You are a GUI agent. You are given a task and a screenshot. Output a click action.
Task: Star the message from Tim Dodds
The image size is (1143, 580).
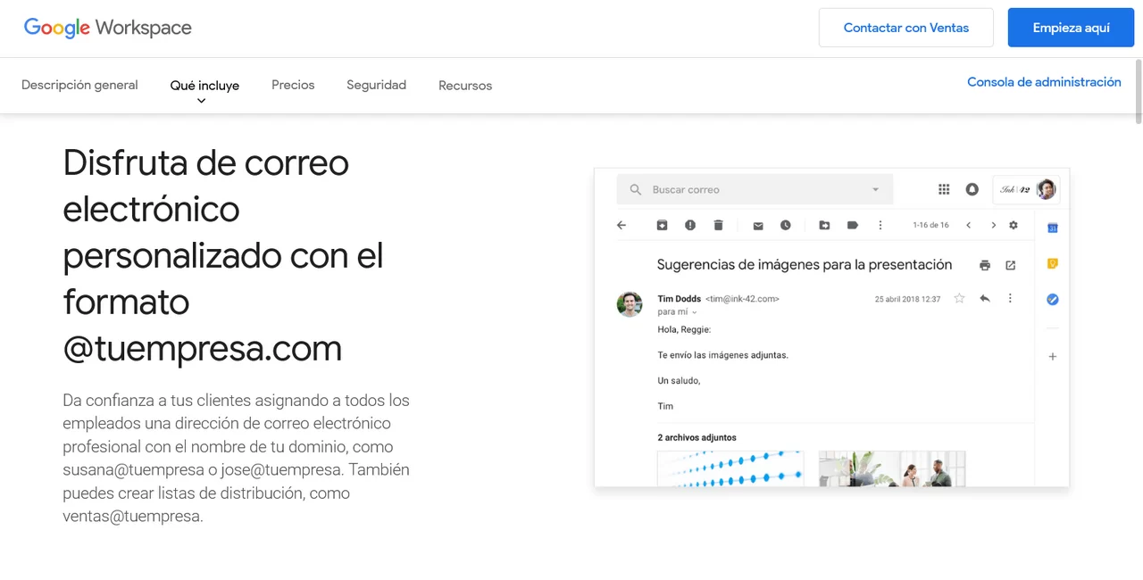[x=959, y=298]
